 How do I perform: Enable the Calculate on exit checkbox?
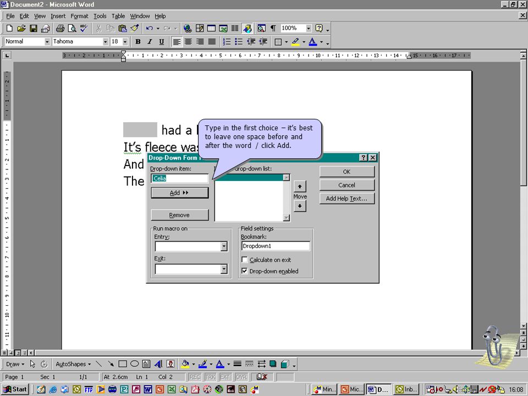point(245,260)
